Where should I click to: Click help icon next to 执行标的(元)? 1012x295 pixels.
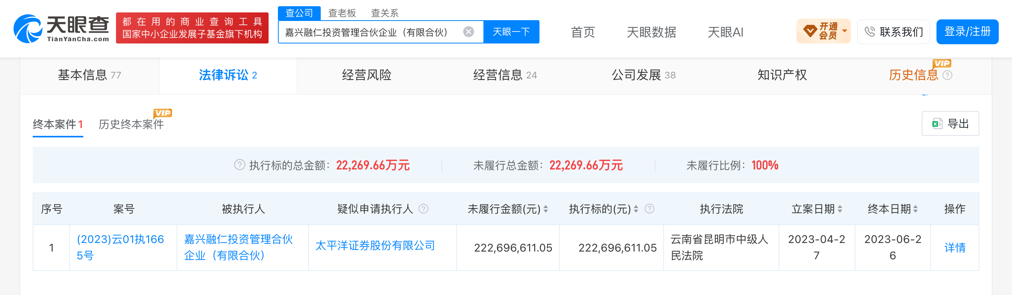click(649, 209)
